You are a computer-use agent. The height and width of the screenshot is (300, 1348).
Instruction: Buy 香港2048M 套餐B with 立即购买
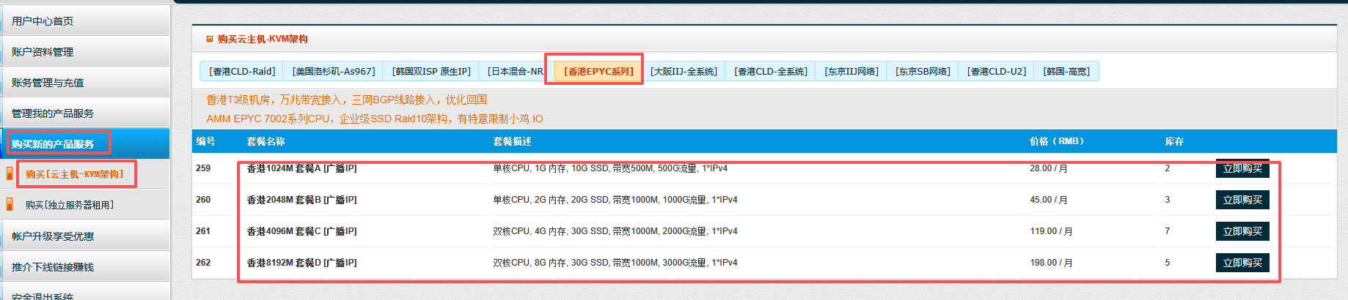1242,200
